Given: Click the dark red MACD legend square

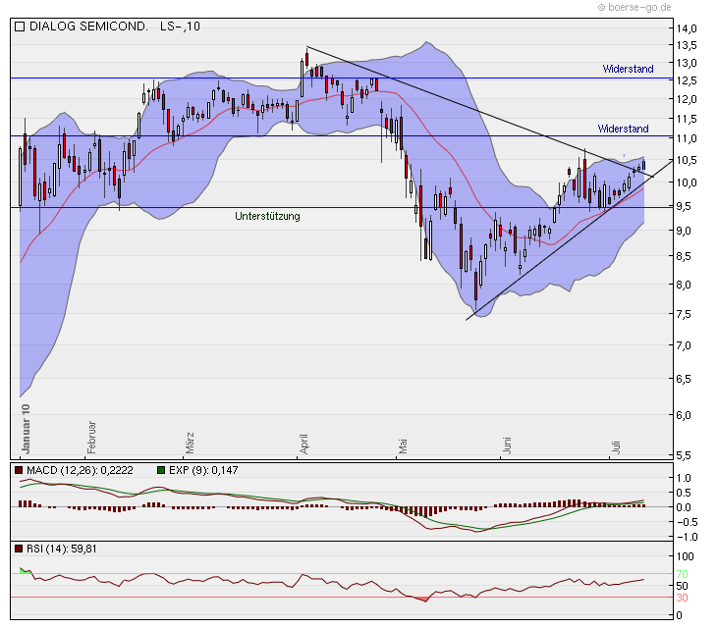Looking at the screenshot, I should [x=19, y=470].
